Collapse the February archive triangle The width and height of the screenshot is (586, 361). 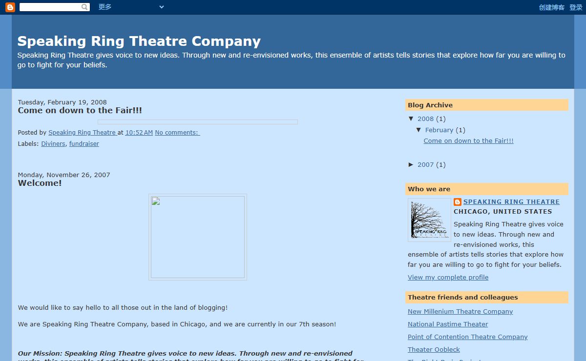pos(419,130)
